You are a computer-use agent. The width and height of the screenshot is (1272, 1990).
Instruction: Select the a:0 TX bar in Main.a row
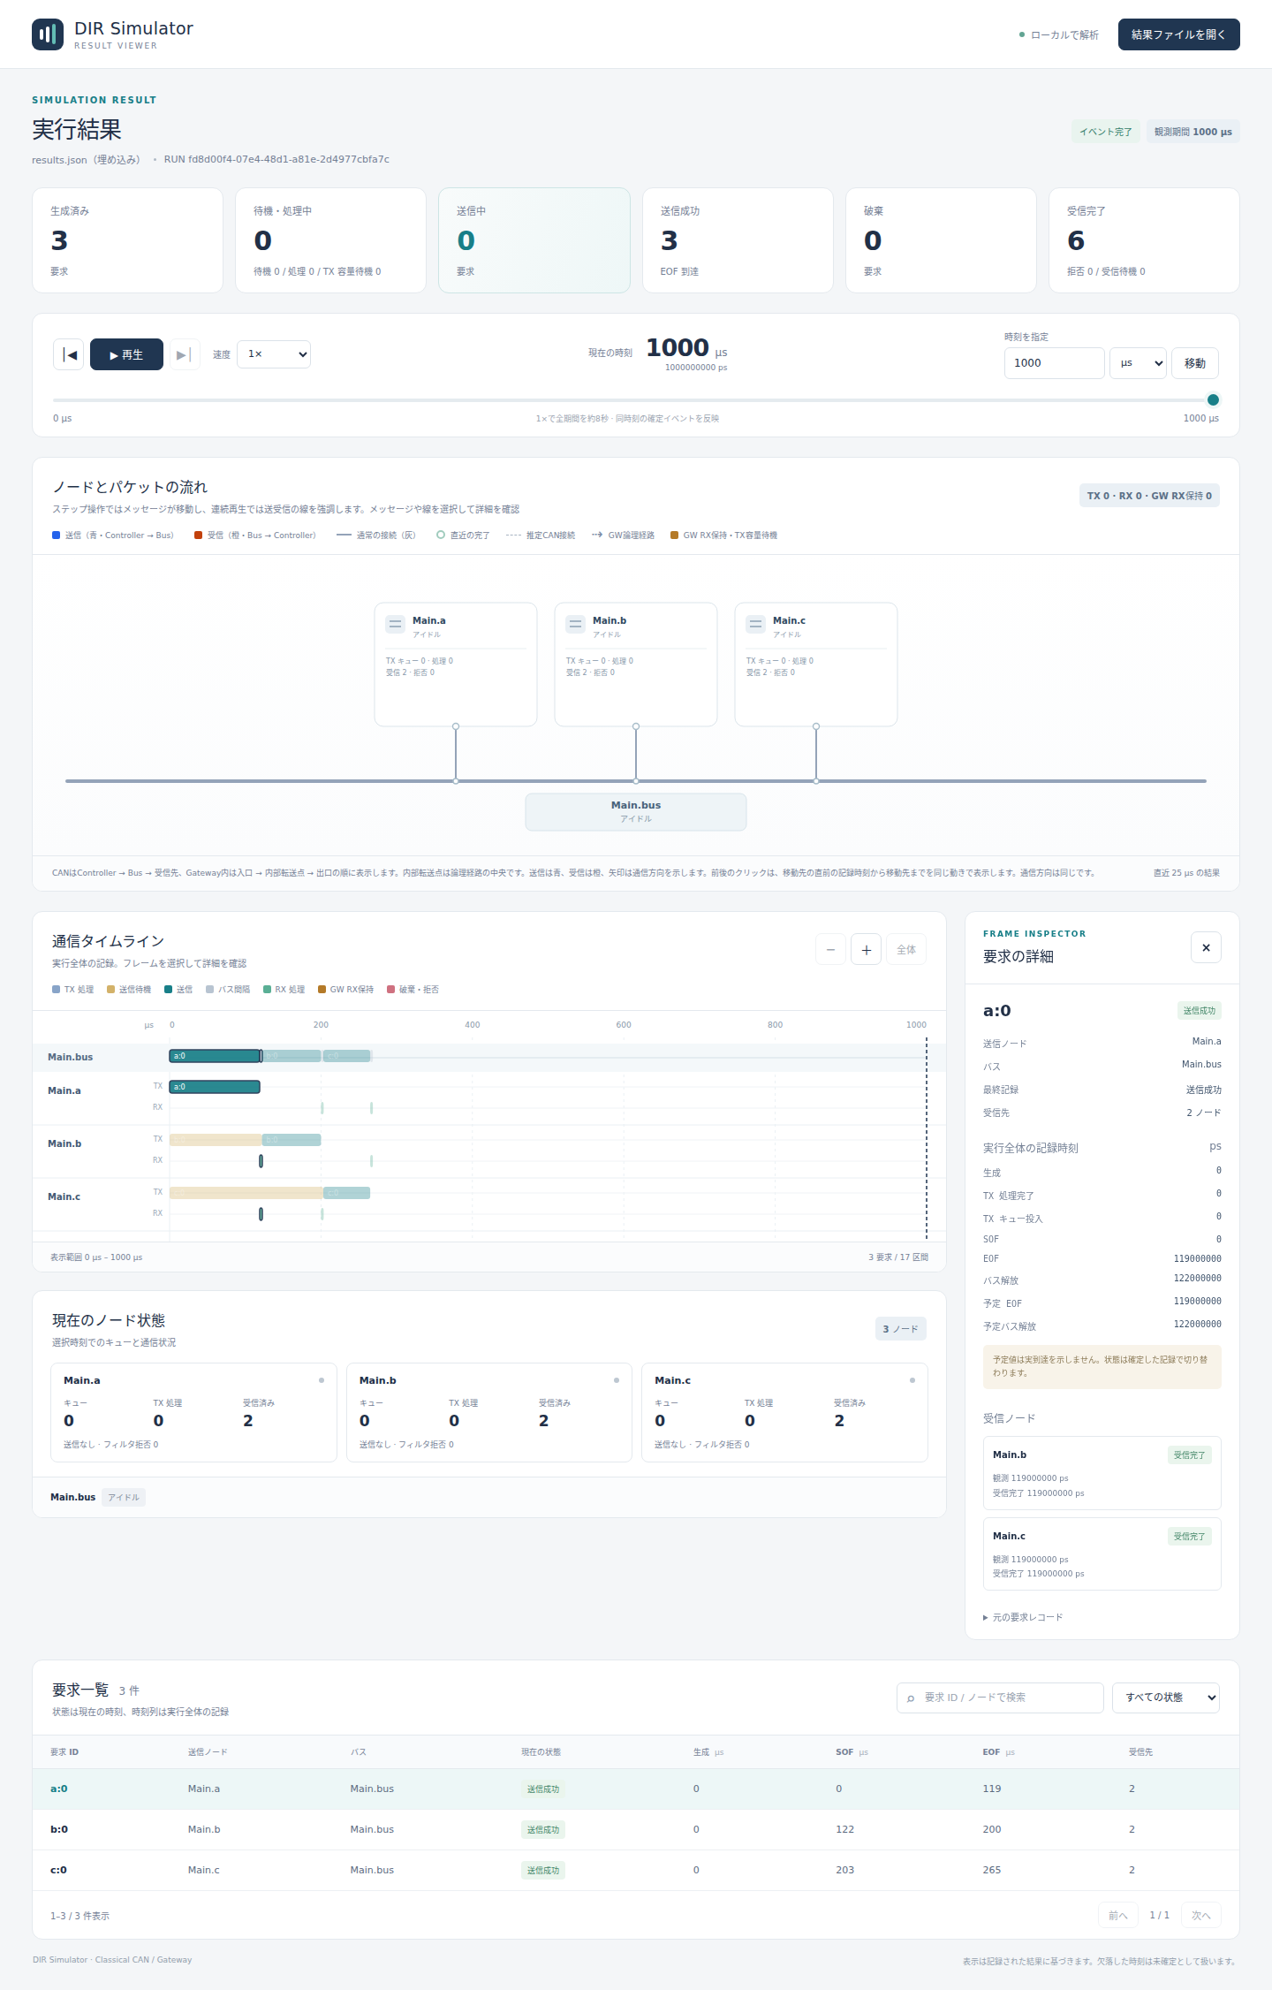(x=215, y=1087)
